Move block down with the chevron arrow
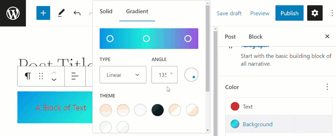The width and height of the screenshot is (336, 136). click(54, 80)
